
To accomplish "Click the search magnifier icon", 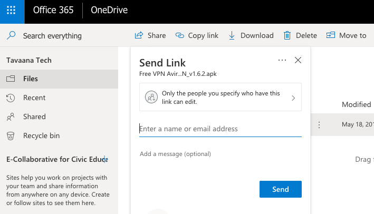I will pos(11,35).
